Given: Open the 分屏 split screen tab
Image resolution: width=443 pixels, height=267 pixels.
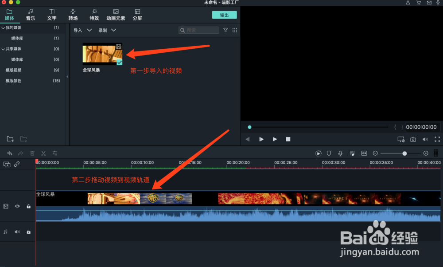Looking at the screenshot, I should point(137,15).
